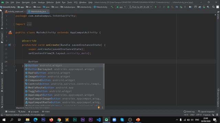Toggle the read-only lock icon in the status bar
This screenshot has width=220, height=123.
pyautogui.click(x=213, y=115)
